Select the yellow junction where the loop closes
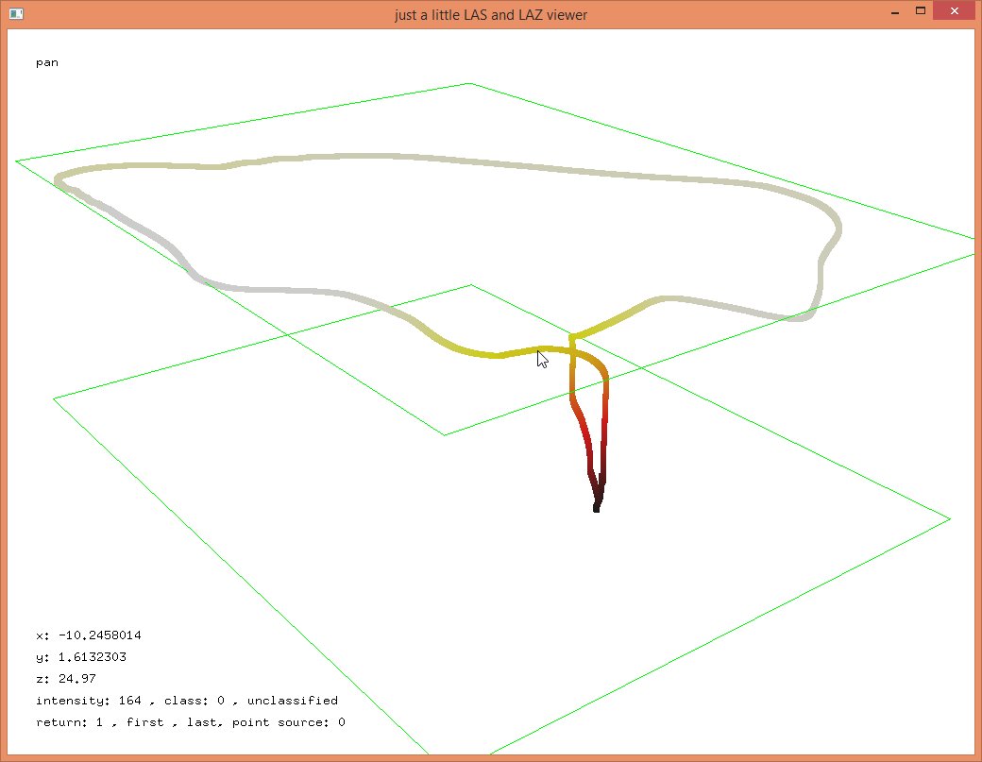 pos(572,337)
